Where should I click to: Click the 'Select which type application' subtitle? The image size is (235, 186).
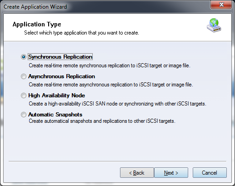(x=81, y=33)
